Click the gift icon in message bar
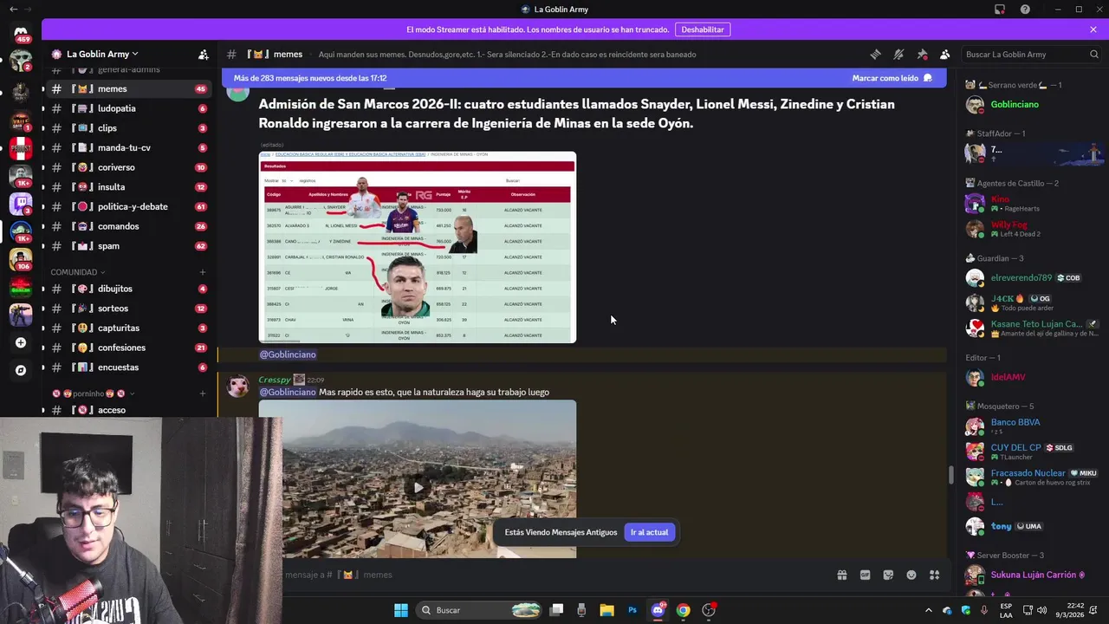 [x=841, y=575]
